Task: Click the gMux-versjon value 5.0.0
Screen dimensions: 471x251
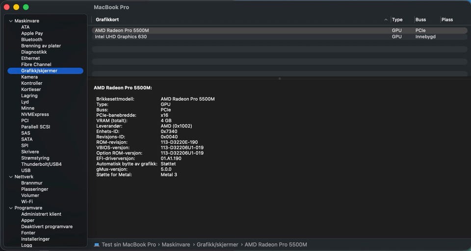Action: [166, 169]
